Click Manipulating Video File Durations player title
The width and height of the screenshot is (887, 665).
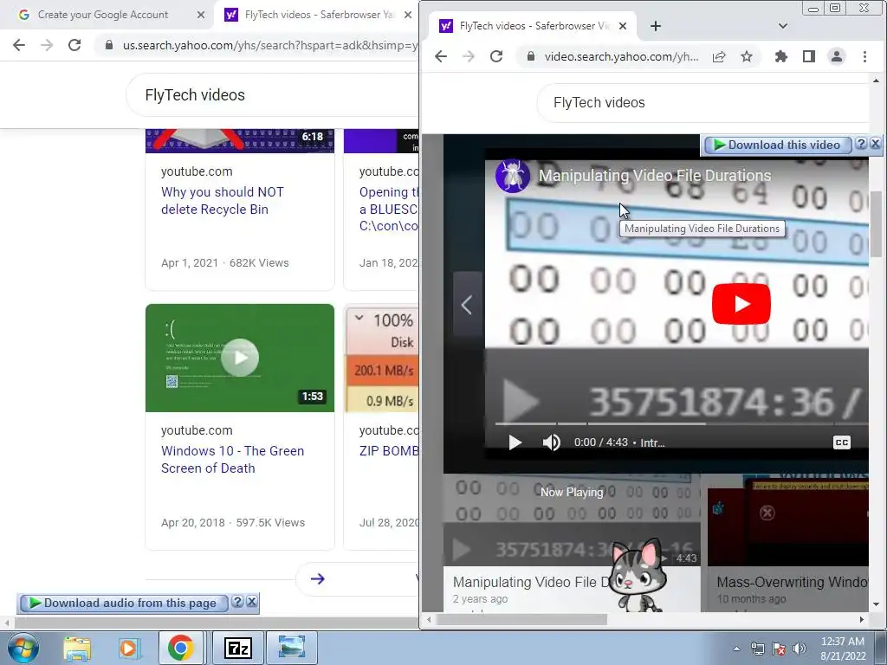[655, 175]
